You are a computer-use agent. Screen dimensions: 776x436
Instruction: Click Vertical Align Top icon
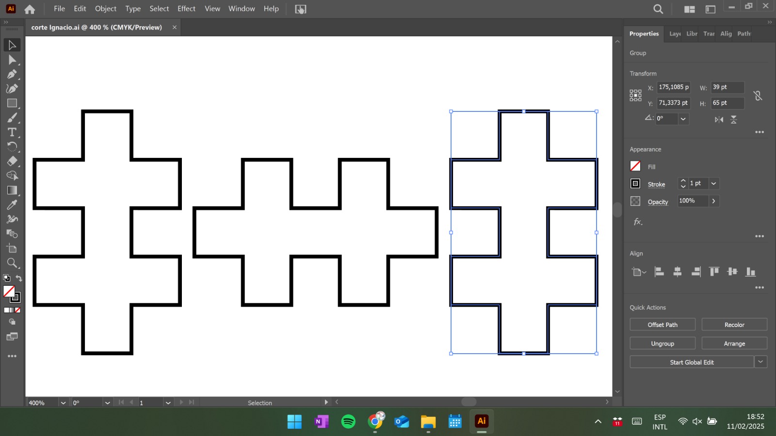(714, 272)
